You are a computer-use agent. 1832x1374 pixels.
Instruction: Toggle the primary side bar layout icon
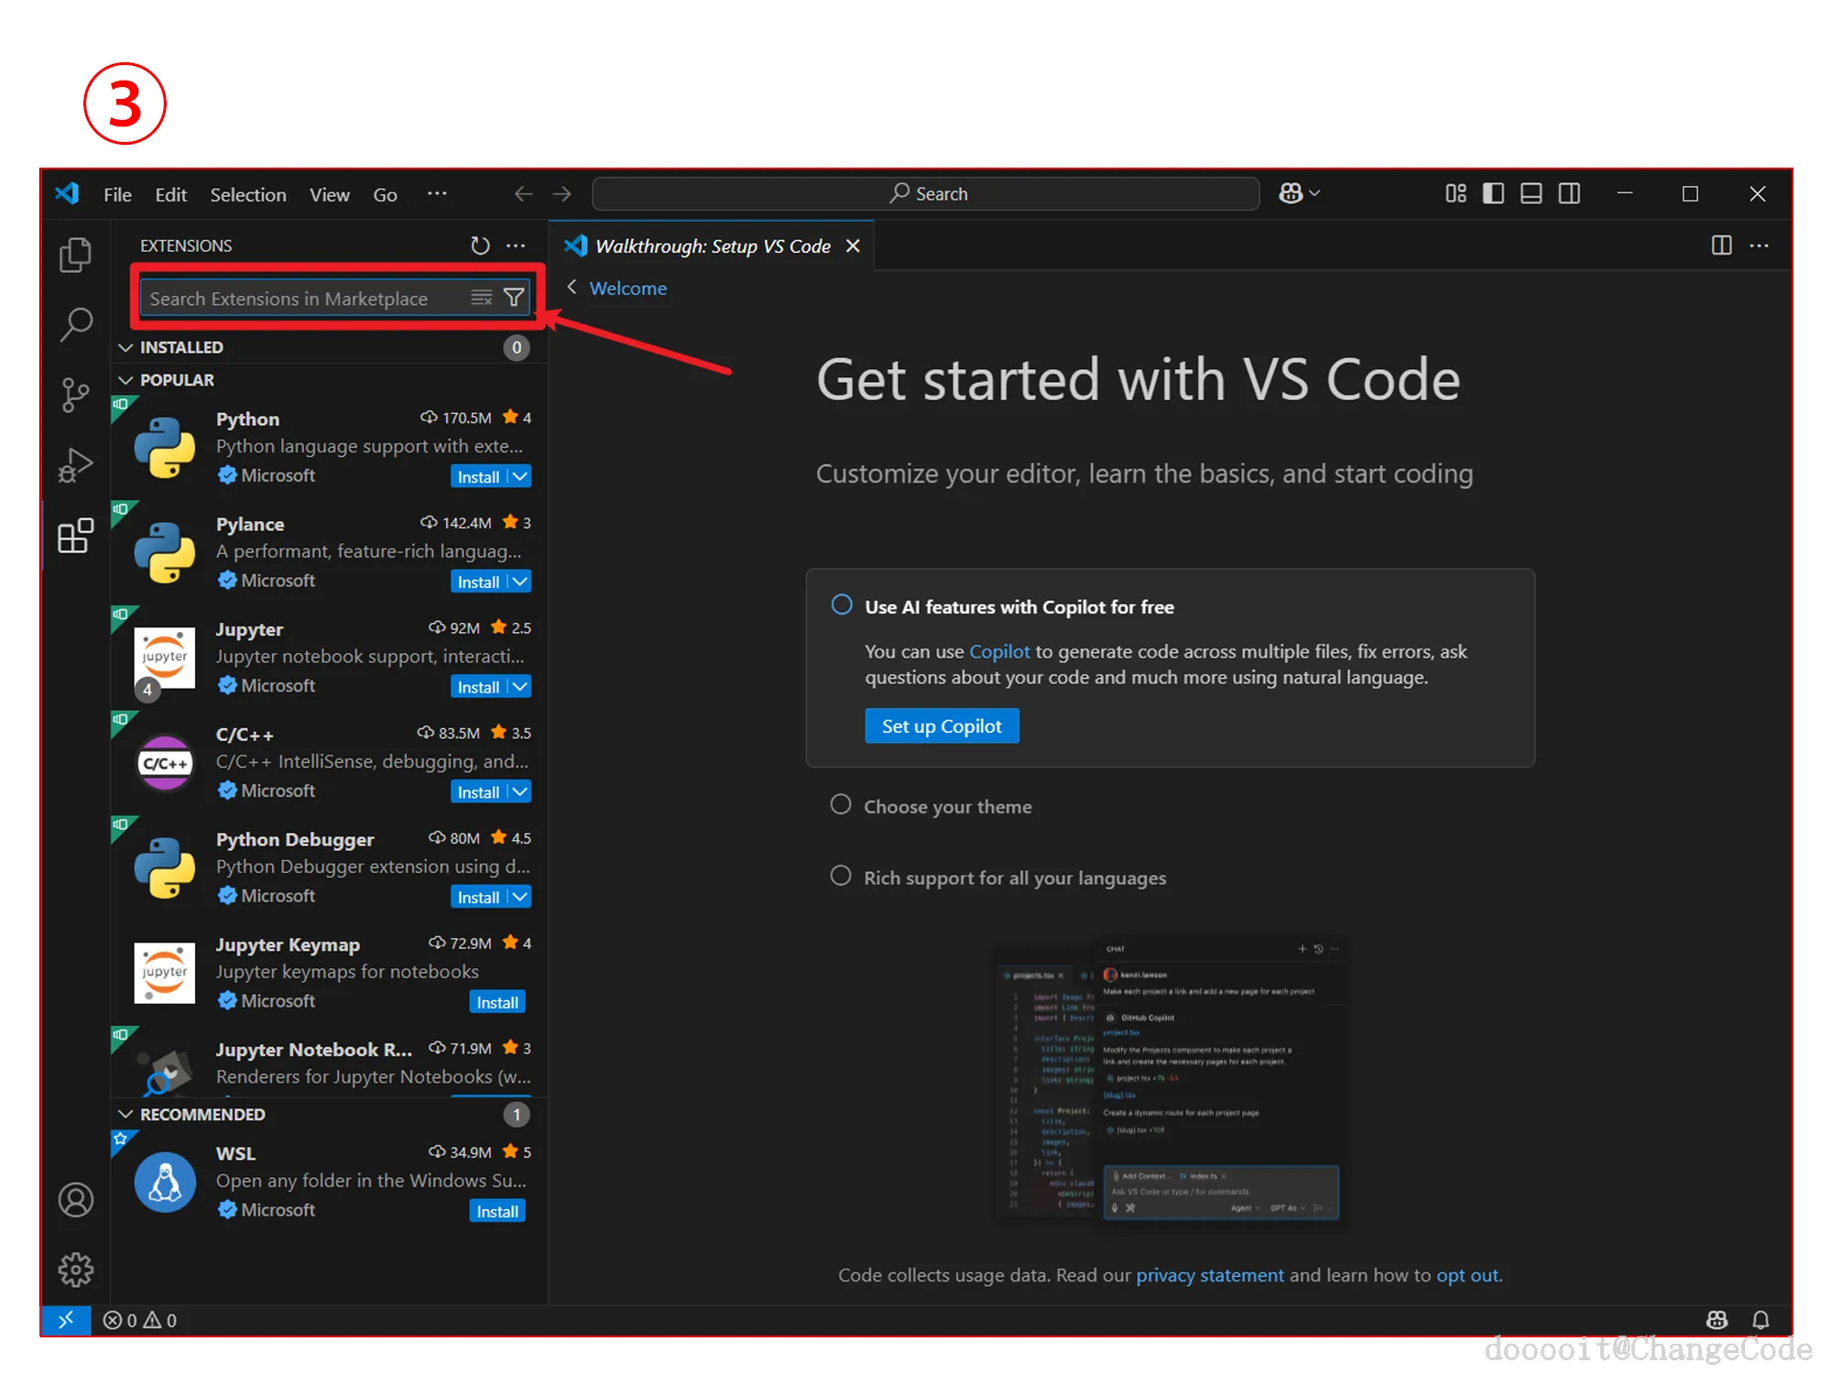point(1493,193)
